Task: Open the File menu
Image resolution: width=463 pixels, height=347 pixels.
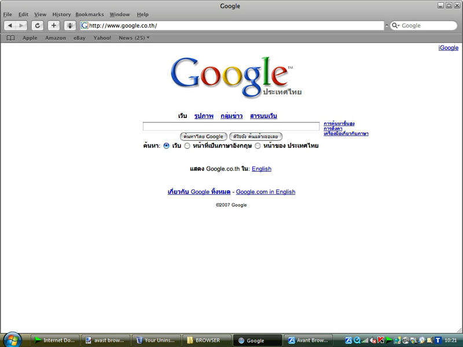Action: coord(8,14)
